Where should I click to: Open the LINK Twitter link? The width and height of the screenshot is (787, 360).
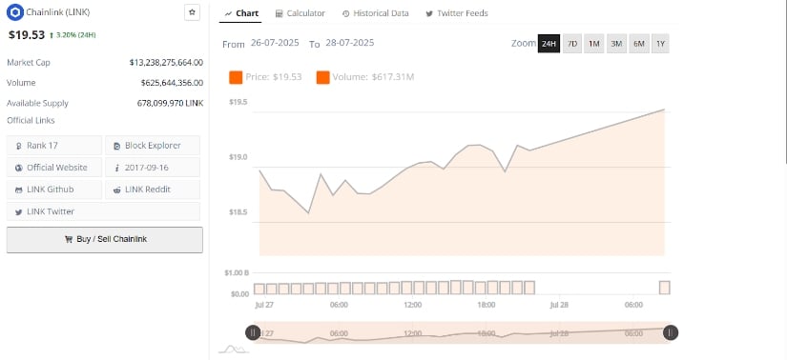pyautogui.click(x=103, y=211)
